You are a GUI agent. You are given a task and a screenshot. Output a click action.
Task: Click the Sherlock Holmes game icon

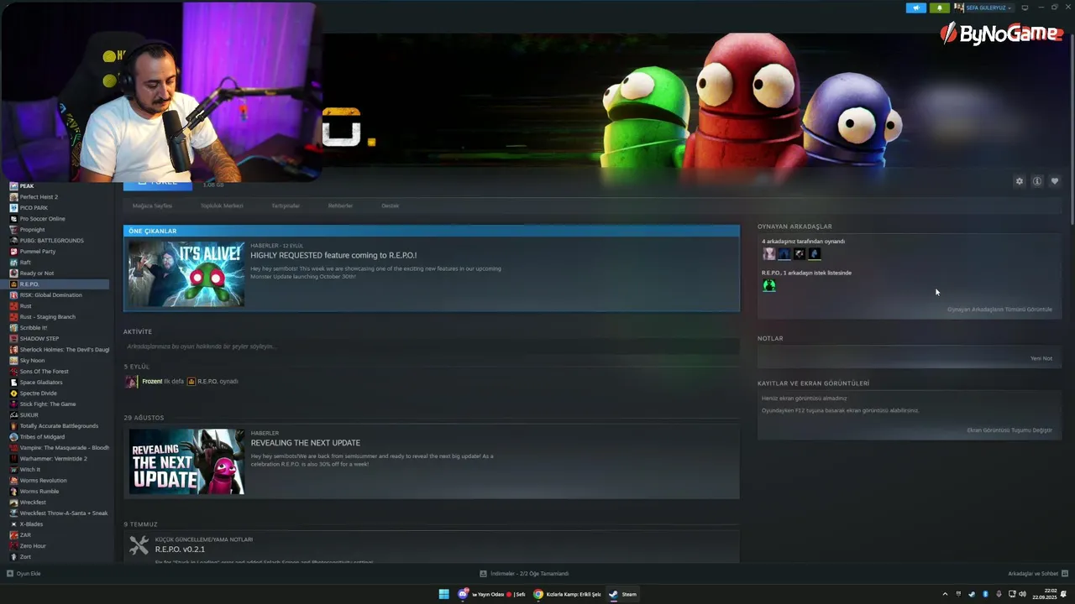click(13, 350)
